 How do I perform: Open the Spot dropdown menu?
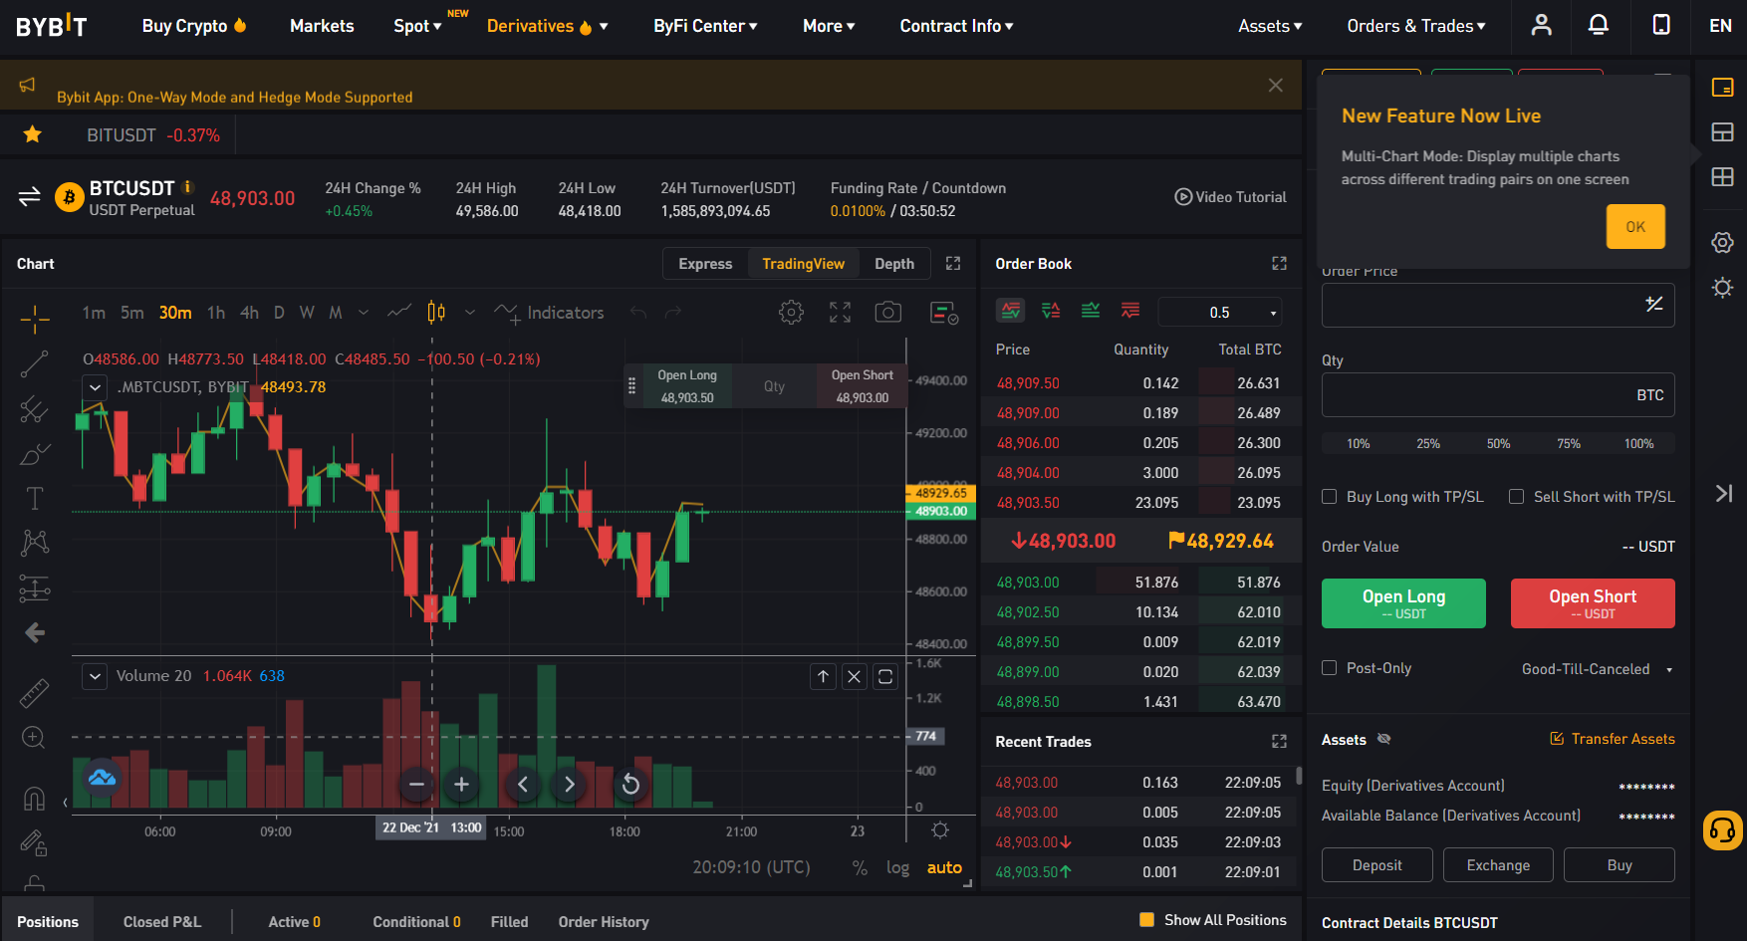(417, 26)
